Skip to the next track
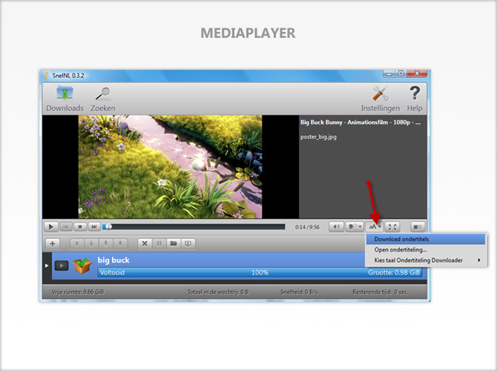Screen dimensions: 497x371 93,227
